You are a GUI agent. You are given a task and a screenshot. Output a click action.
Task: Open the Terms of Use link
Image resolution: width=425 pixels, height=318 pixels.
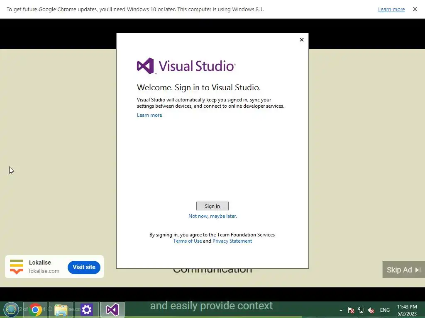pos(187,241)
